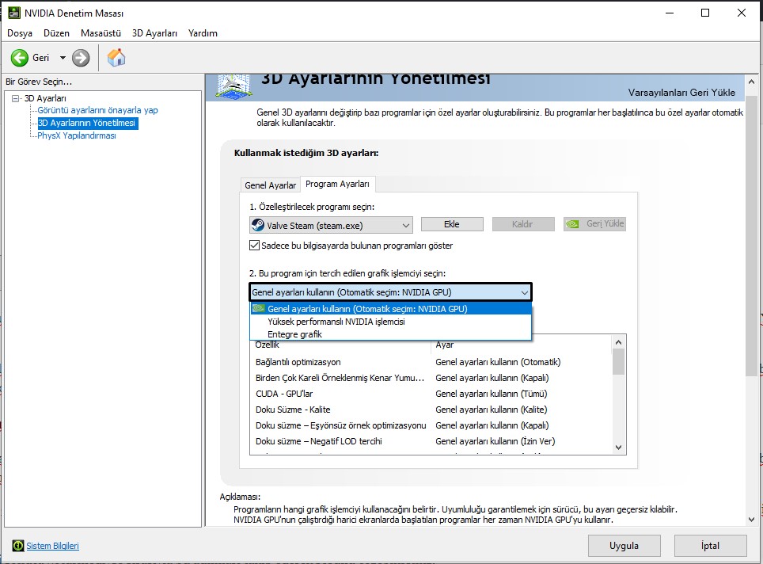Open the Geri history dropdown arrow
This screenshot has width=763, height=564.
(x=63, y=58)
